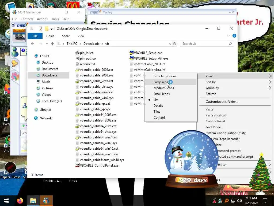Expand the Sort by submenu

235,82
